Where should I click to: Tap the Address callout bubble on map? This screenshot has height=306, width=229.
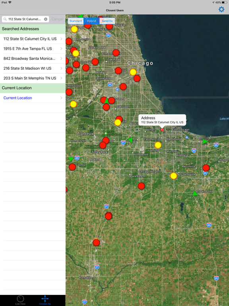[x=162, y=120]
